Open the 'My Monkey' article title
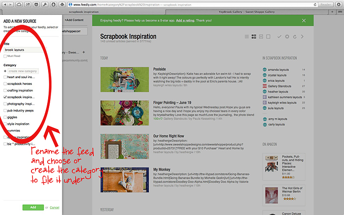 click(x=162, y=170)
